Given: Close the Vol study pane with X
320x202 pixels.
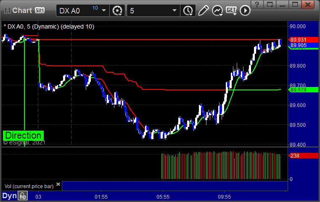Looking at the screenshot, I should [x=58, y=184].
